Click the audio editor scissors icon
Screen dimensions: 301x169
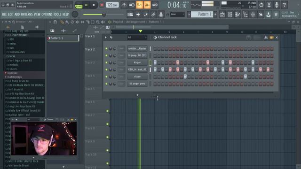pos(269,5)
